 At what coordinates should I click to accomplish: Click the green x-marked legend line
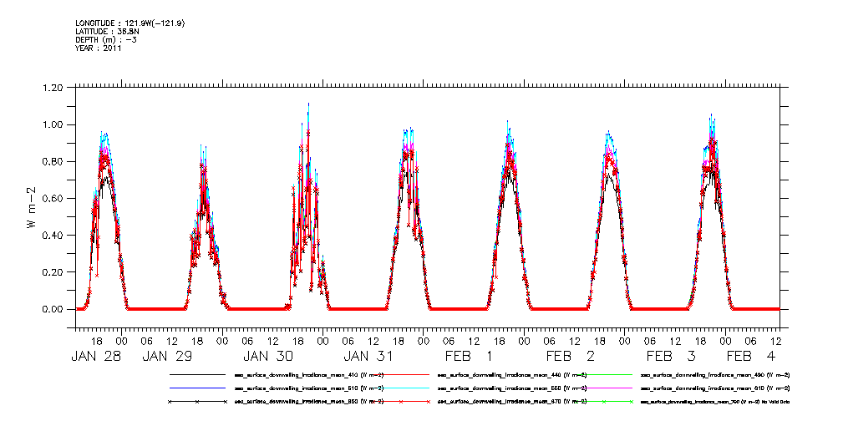(x=603, y=402)
